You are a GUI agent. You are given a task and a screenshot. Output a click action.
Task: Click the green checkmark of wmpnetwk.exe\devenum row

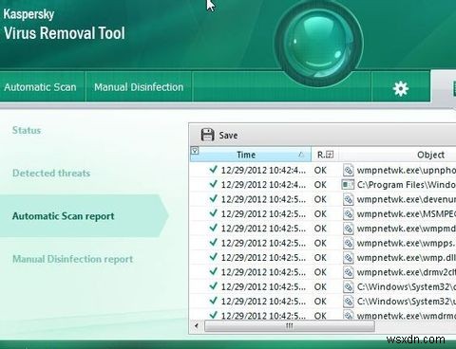214,198
